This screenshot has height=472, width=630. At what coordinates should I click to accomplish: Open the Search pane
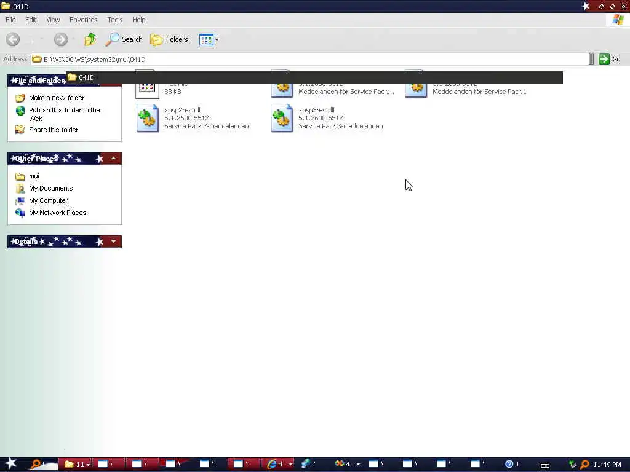click(x=124, y=39)
